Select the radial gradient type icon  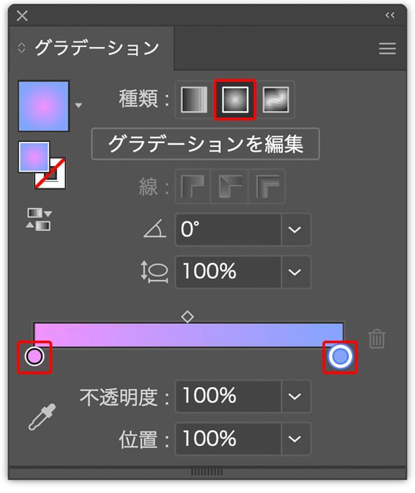[235, 100]
